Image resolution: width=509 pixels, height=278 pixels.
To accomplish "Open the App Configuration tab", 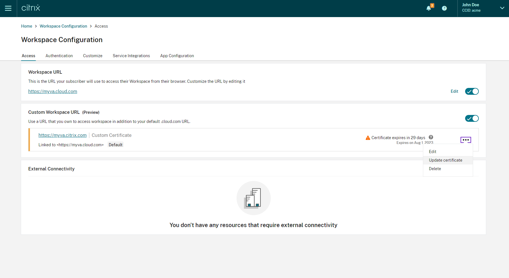I will pyautogui.click(x=177, y=56).
